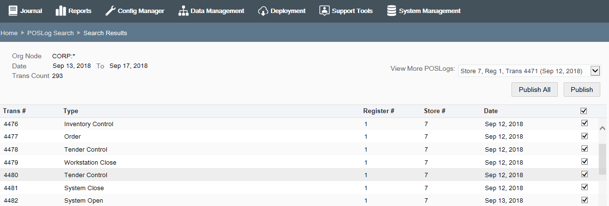The image size is (609, 206).
Task: Click the Support Tools person icon
Action: (324, 11)
